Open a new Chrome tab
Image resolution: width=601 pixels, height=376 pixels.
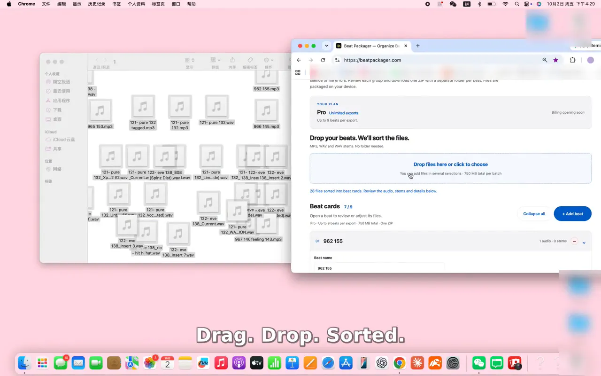(418, 46)
